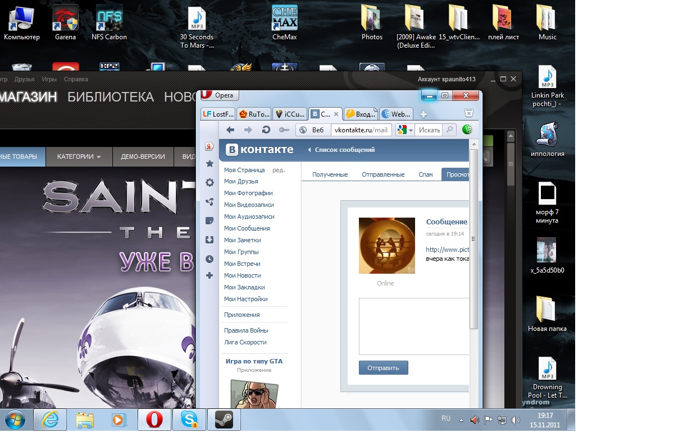
Task: Close the active vkontakte tab
Action: 335,114
